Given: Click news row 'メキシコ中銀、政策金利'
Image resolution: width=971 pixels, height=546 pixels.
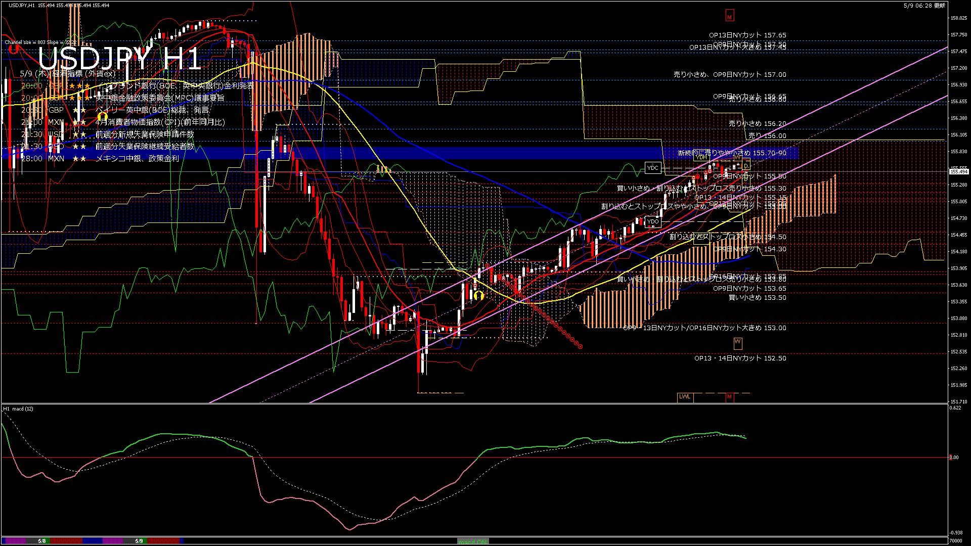Looking at the screenshot, I should coord(137,158).
